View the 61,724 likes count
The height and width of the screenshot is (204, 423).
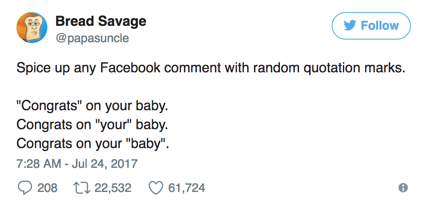(187, 188)
